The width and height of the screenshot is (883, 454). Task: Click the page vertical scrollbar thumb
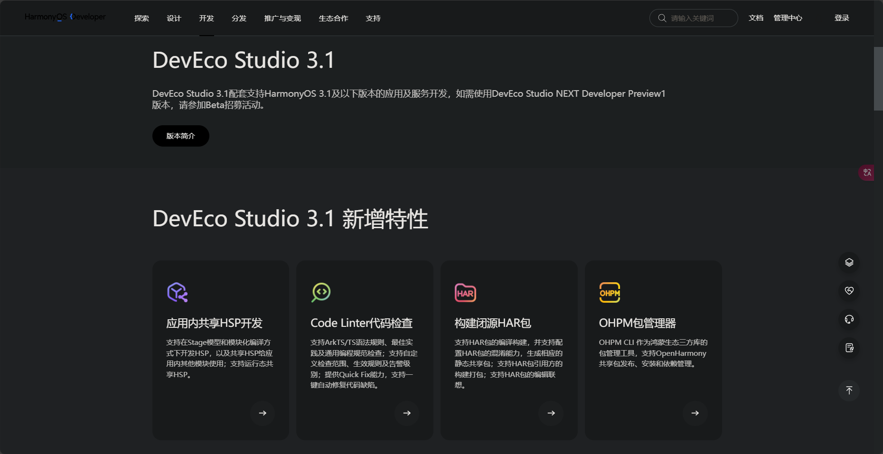pos(878,79)
